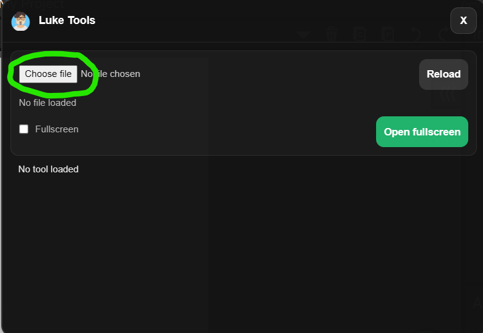Screen dimensions: 483x333
Task: Close Luke Tools with the X button
Action: pyautogui.click(x=463, y=20)
